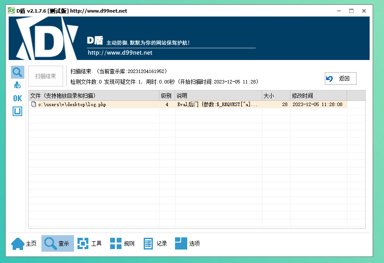Click the person icon in left sidebar
Image resolution: width=384 pixels, height=263 pixels.
click(17, 85)
